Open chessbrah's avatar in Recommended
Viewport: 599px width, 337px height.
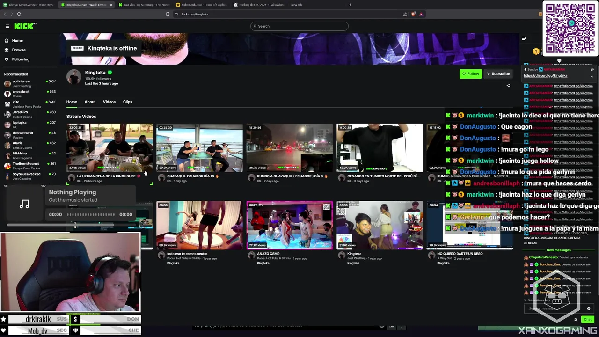(7, 94)
